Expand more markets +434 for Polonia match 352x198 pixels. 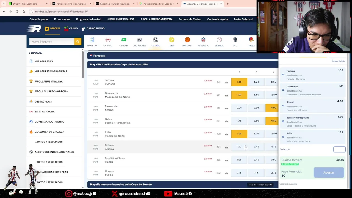(218, 147)
